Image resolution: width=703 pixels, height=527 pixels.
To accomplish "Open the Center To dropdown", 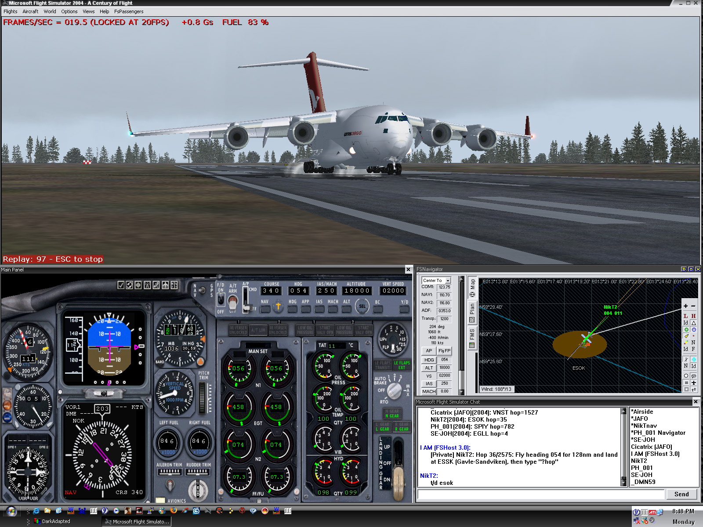I will pos(448,280).
